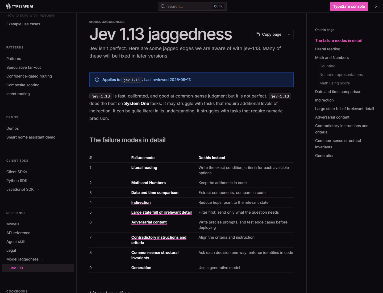Click 'Extract components; compare in code' cell

(232, 193)
